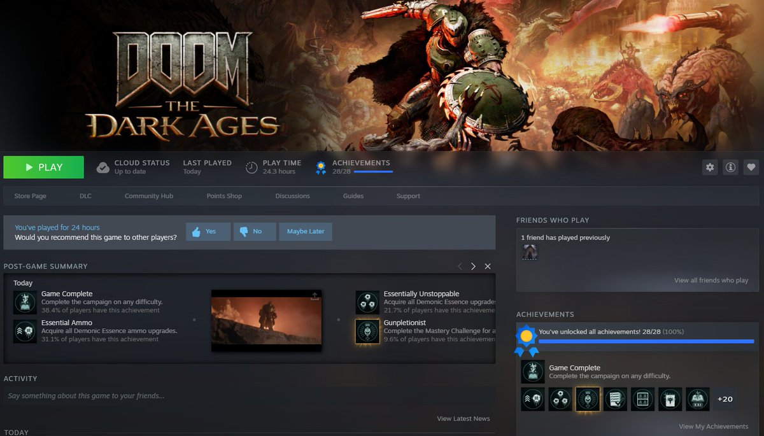The height and width of the screenshot is (436, 764).
Task: Open the Discussions tab
Action: (x=293, y=196)
